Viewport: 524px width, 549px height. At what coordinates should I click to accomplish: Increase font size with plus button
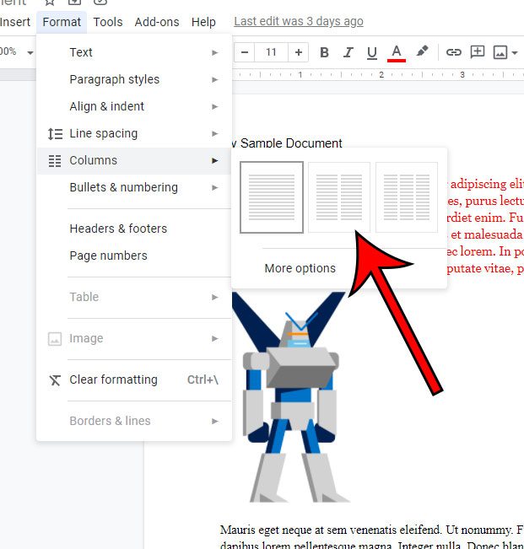pyautogui.click(x=298, y=52)
